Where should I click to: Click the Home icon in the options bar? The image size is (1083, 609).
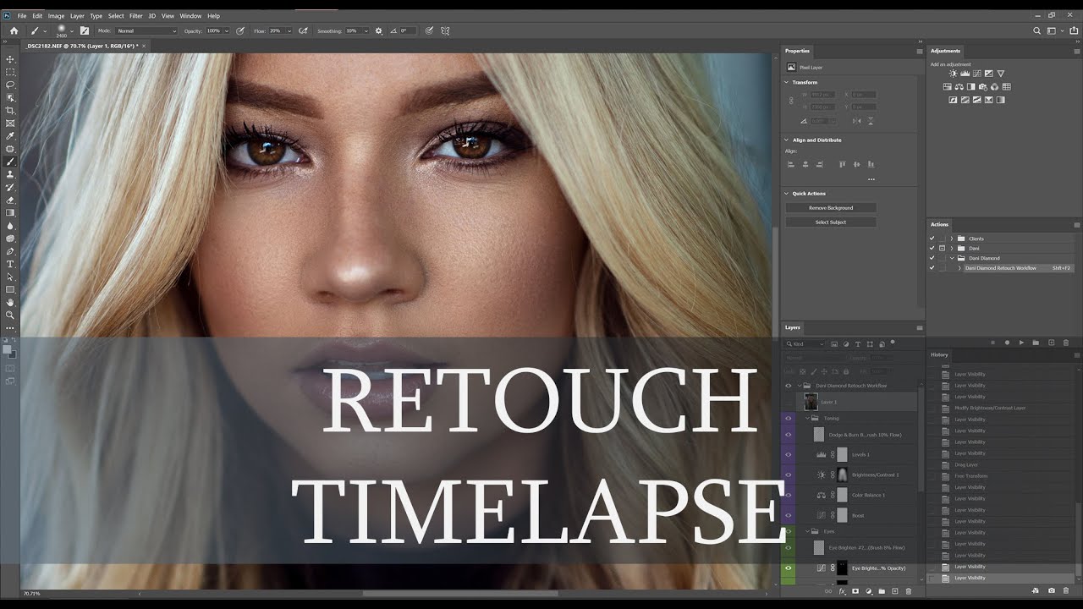[14, 30]
